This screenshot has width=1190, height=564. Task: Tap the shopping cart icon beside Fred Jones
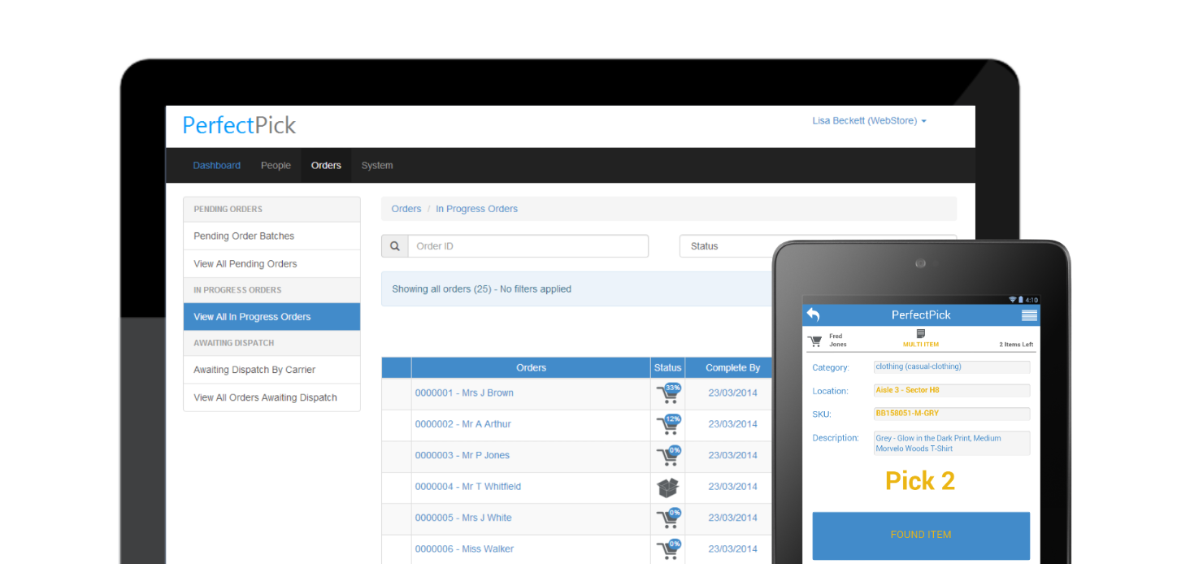pos(814,341)
